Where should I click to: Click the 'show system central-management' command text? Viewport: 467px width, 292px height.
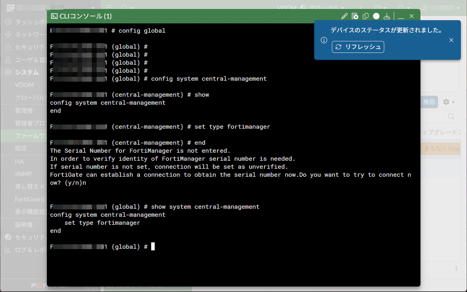coord(205,207)
